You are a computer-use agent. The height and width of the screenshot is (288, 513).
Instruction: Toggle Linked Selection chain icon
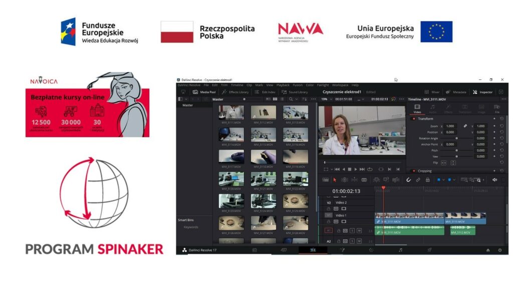(418, 180)
